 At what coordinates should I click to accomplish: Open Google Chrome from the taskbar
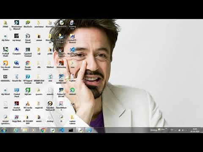pos(43,130)
